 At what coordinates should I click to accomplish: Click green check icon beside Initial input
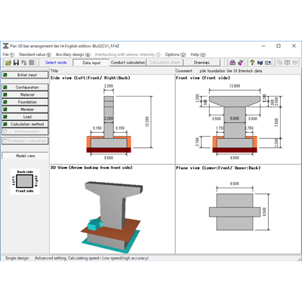[5, 75]
